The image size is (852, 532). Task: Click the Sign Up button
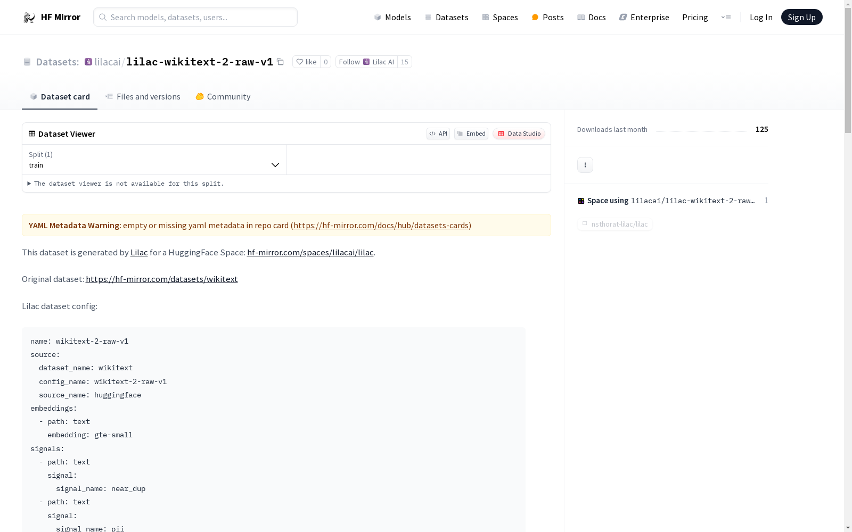tap(801, 17)
